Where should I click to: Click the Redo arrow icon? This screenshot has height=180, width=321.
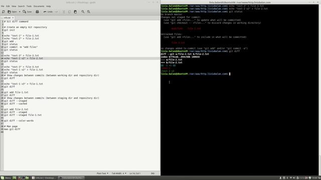pos(56,11)
